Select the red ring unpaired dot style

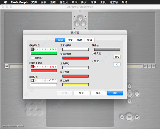coord(43,67)
